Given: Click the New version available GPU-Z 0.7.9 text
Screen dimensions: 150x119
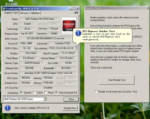Looking at the screenshot, I should (32, 108).
